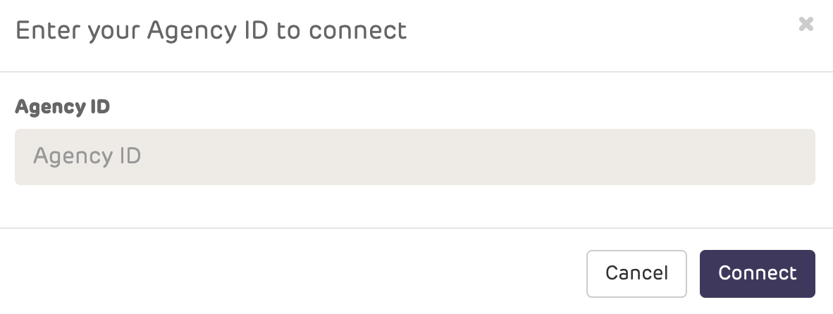Exit the connect dialog via the close icon

point(806,25)
